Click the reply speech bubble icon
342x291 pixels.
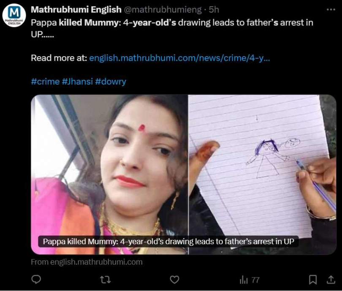tap(36, 280)
